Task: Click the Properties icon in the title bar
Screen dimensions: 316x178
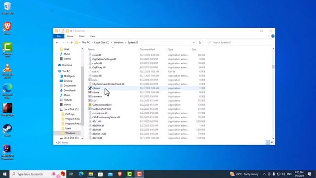Action: [63, 31]
